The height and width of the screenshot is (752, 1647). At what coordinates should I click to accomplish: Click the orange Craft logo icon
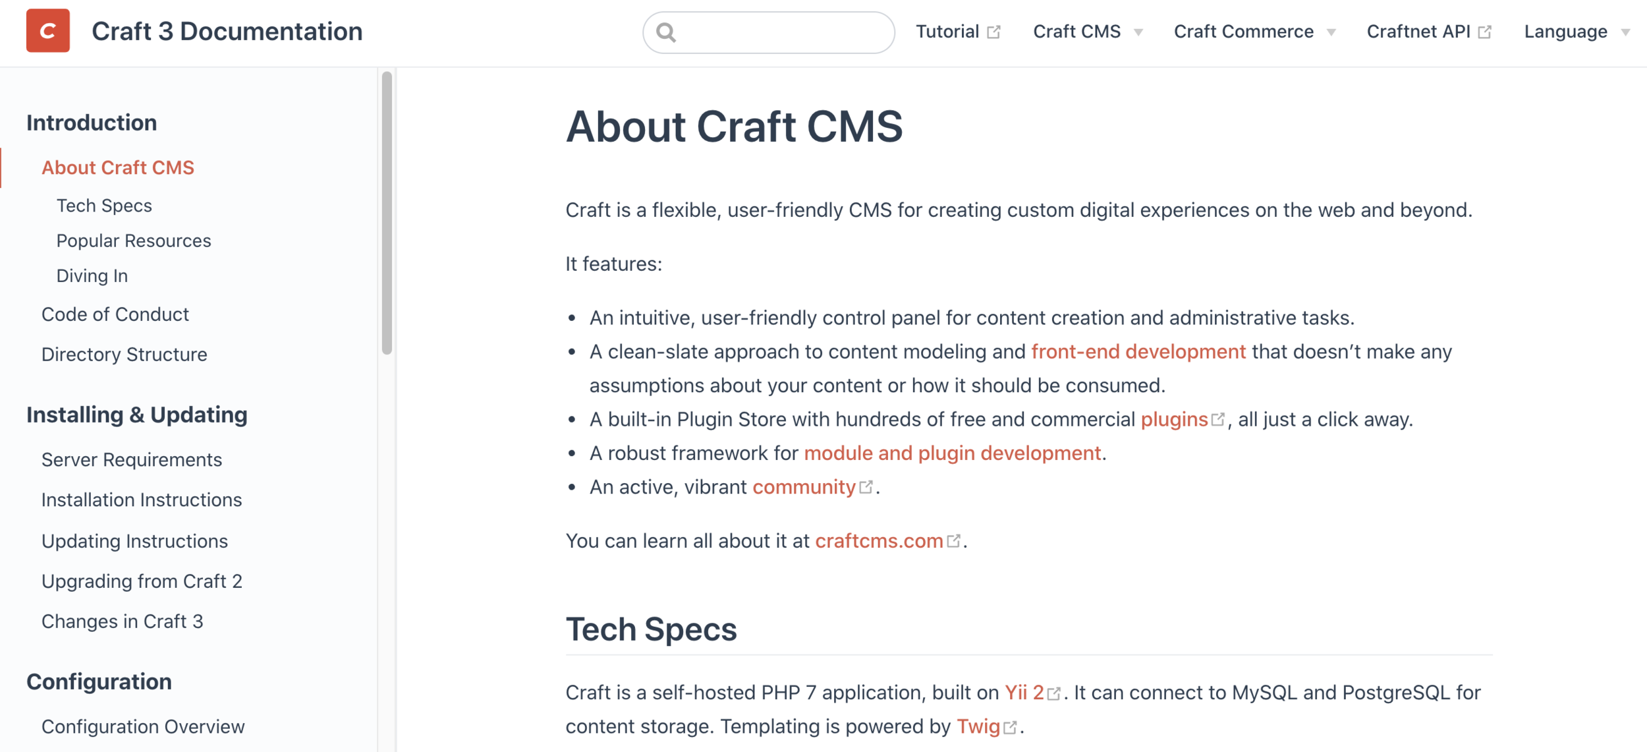pos(47,30)
